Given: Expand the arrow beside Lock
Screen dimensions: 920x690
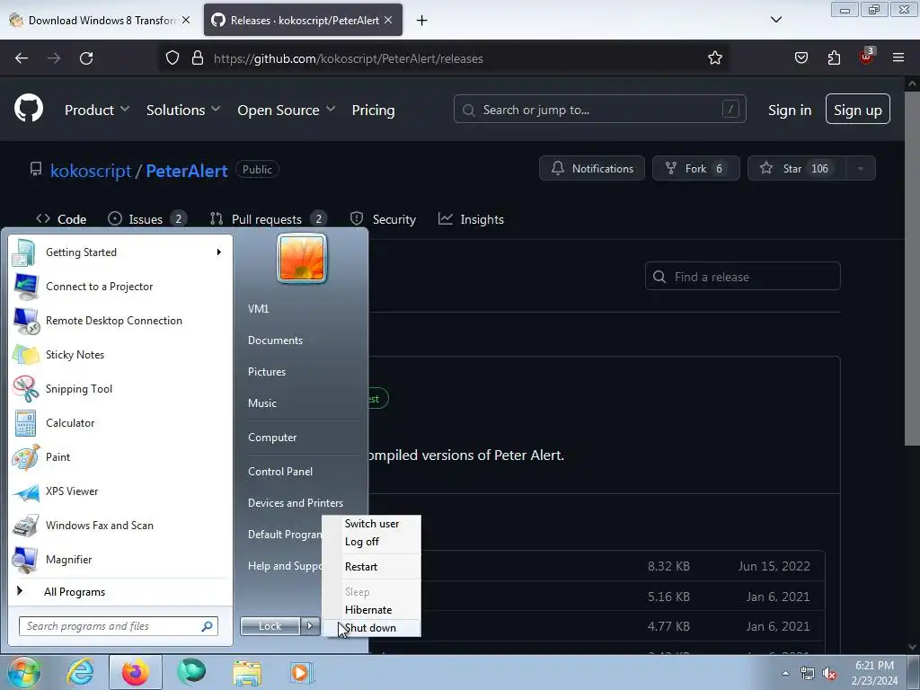Looking at the screenshot, I should [x=310, y=626].
